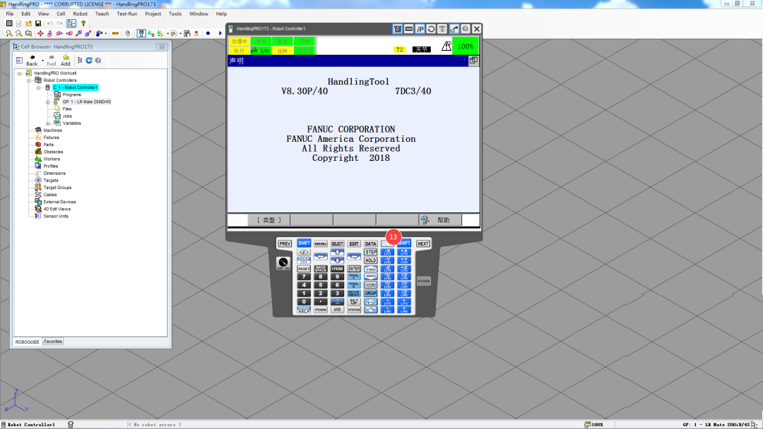Screen dimensions: 763x429
Task: Click the number 7 pendant key
Action: (304, 277)
